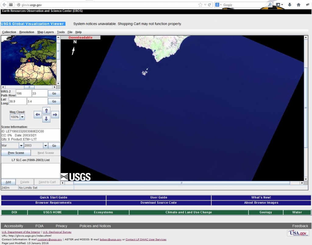
Task: Open the Map Layers menu
Action: coord(45,32)
